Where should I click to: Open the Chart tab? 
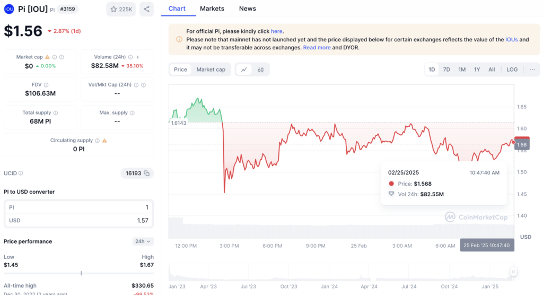(177, 8)
